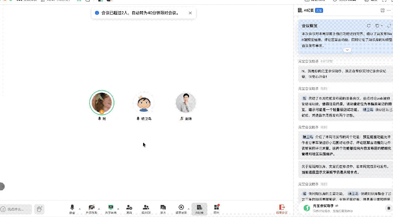This screenshot has width=393, height=217.
Task: Copy the meeting overview text
Action: point(378,26)
